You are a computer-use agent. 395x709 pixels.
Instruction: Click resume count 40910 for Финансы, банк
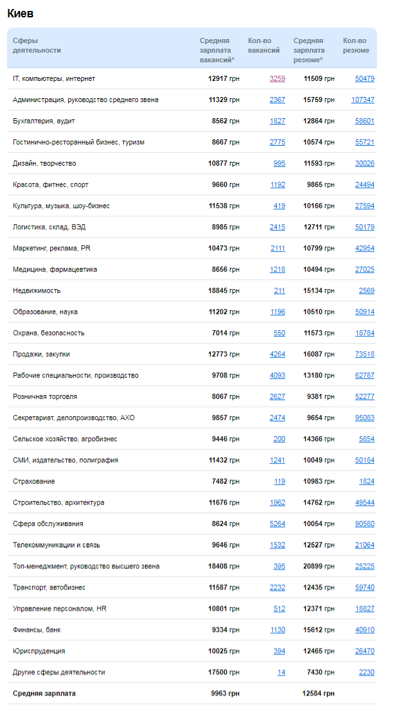[364, 629]
